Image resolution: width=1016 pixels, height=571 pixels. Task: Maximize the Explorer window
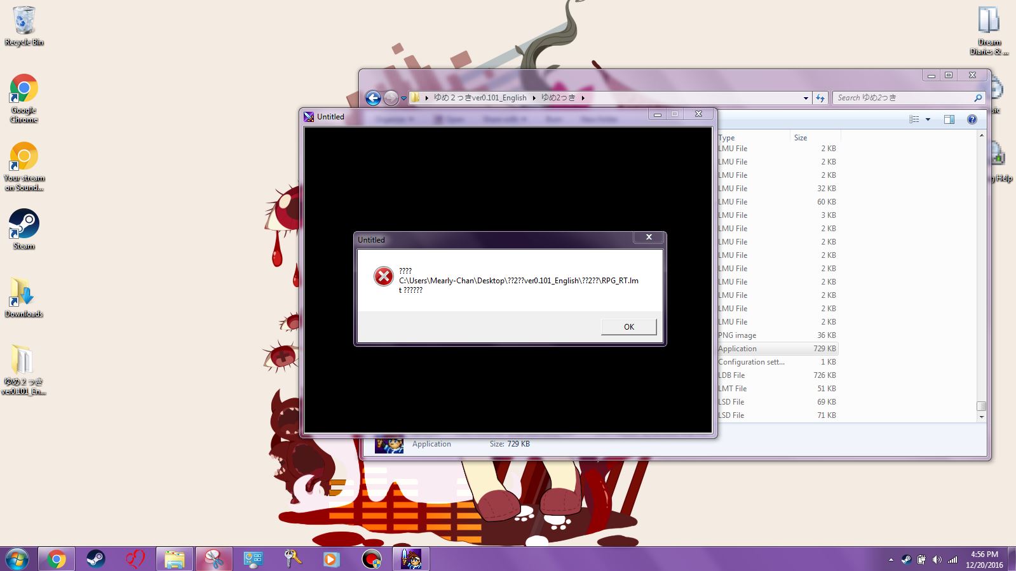click(949, 75)
